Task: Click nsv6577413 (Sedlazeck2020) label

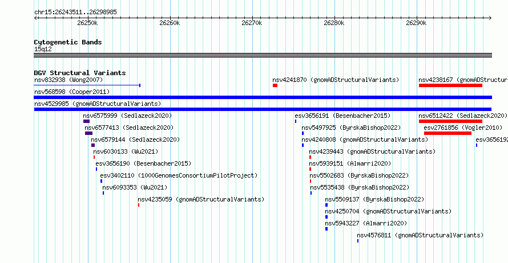Action: (129, 128)
